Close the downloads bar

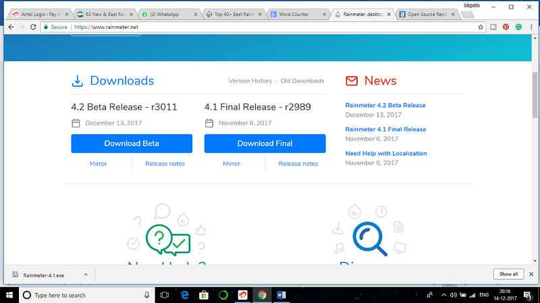(531, 274)
